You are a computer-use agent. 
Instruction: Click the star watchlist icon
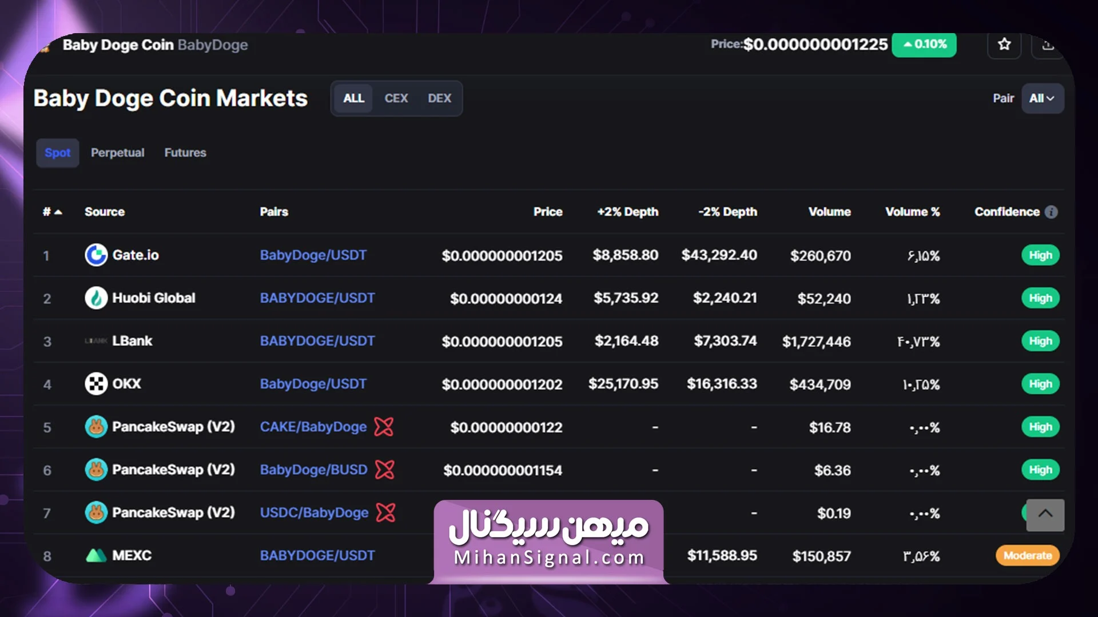click(1004, 45)
